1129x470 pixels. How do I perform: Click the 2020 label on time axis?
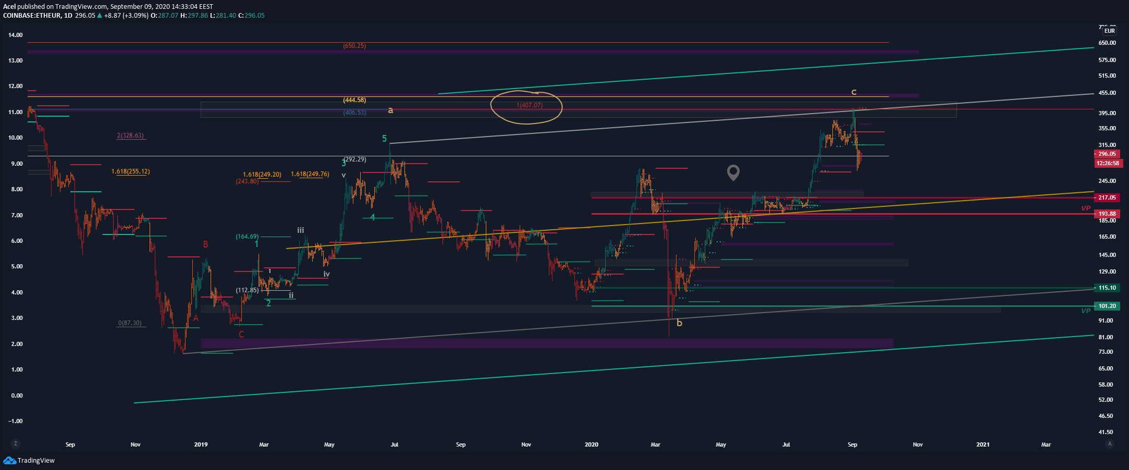pos(592,444)
